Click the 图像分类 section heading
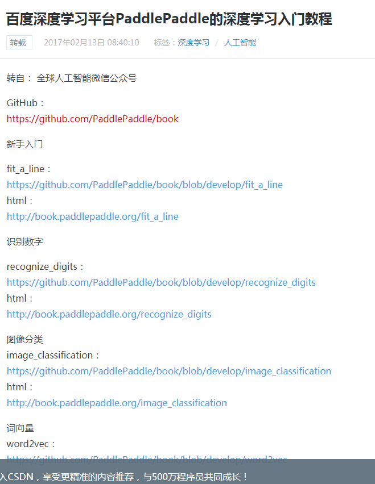This screenshot has height=484, width=375. tap(24, 340)
